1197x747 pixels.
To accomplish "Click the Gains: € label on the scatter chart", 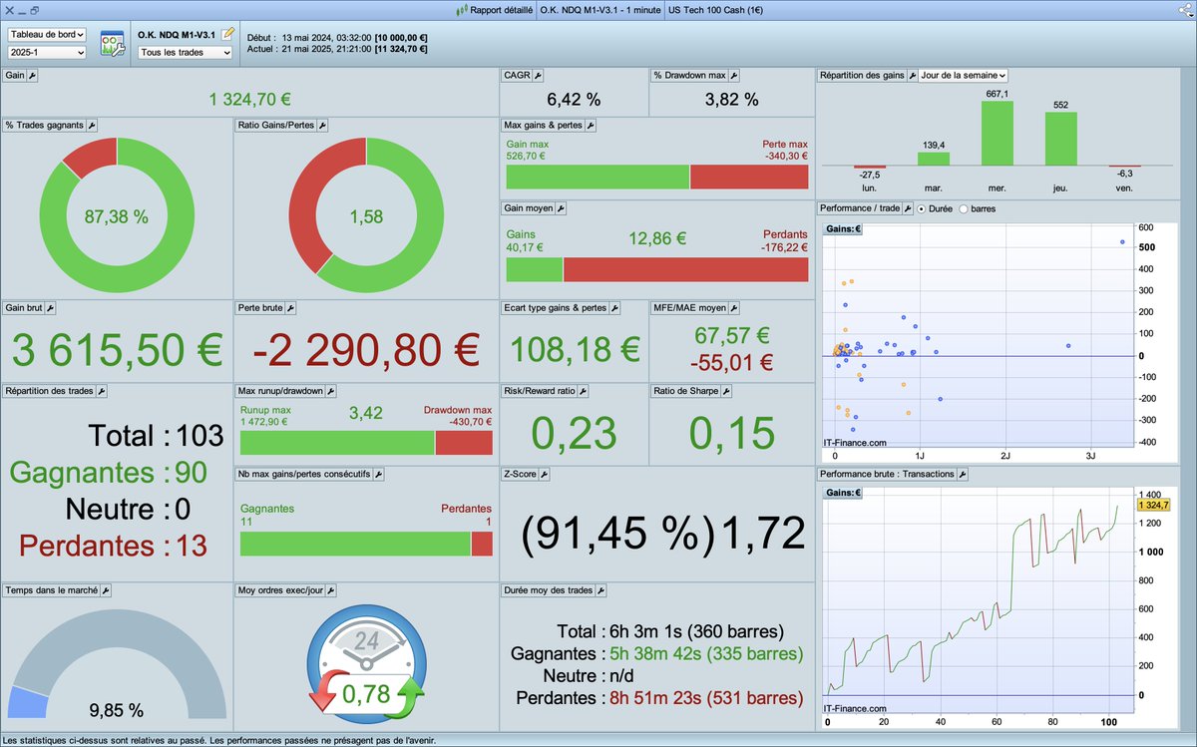I will 842,228.
